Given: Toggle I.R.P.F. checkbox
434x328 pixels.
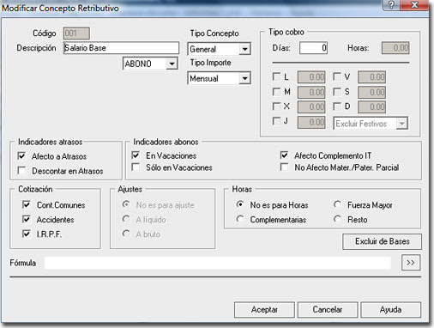Looking at the screenshot, I should [x=26, y=234].
